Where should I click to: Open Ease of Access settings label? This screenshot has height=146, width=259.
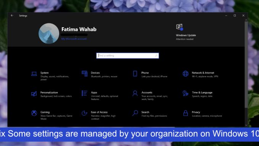pyautogui.click(x=99, y=112)
